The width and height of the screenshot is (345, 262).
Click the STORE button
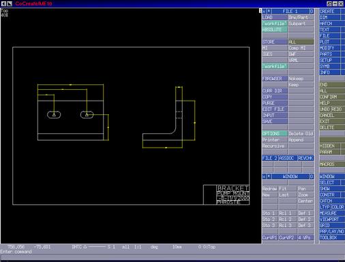coord(275,42)
